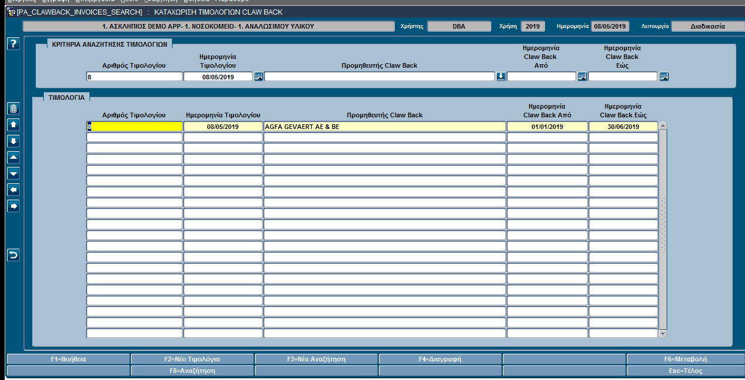Click the trash can delete icon

[x=13, y=109]
